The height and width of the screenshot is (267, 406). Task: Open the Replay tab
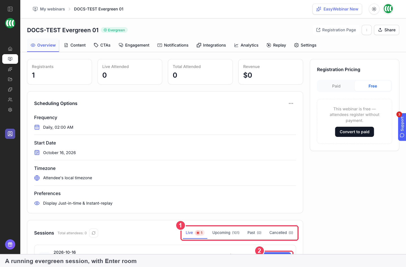coord(276,45)
